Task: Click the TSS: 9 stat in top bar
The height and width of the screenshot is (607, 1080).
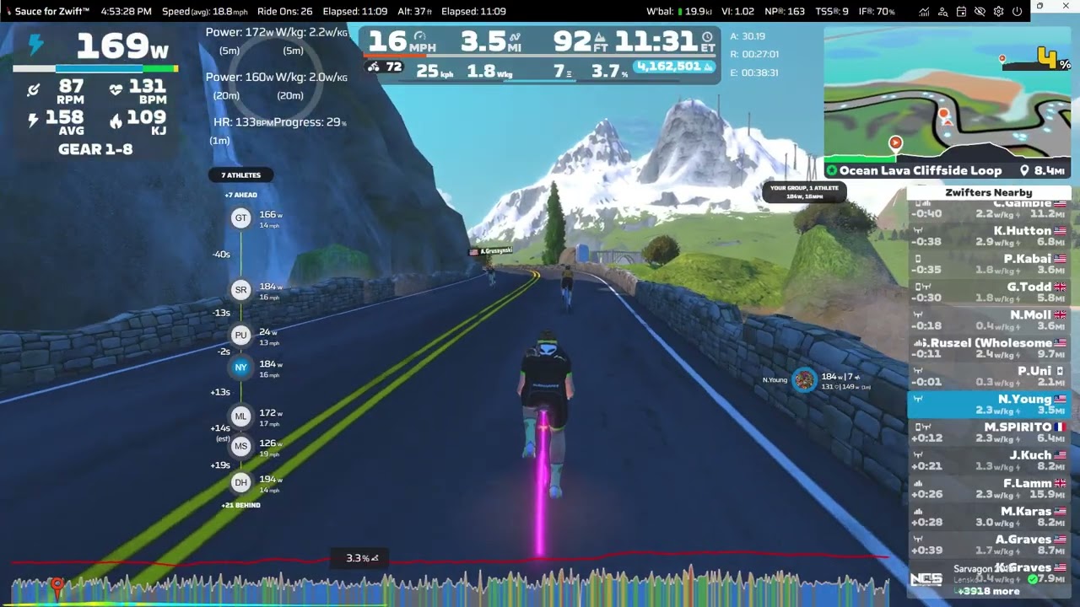Action: tap(832, 12)
